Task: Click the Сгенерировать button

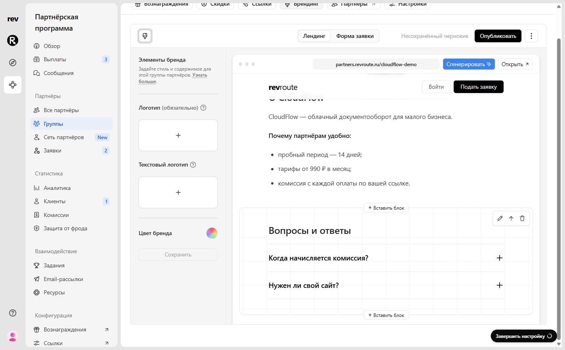Action: [x=469, y=64]
